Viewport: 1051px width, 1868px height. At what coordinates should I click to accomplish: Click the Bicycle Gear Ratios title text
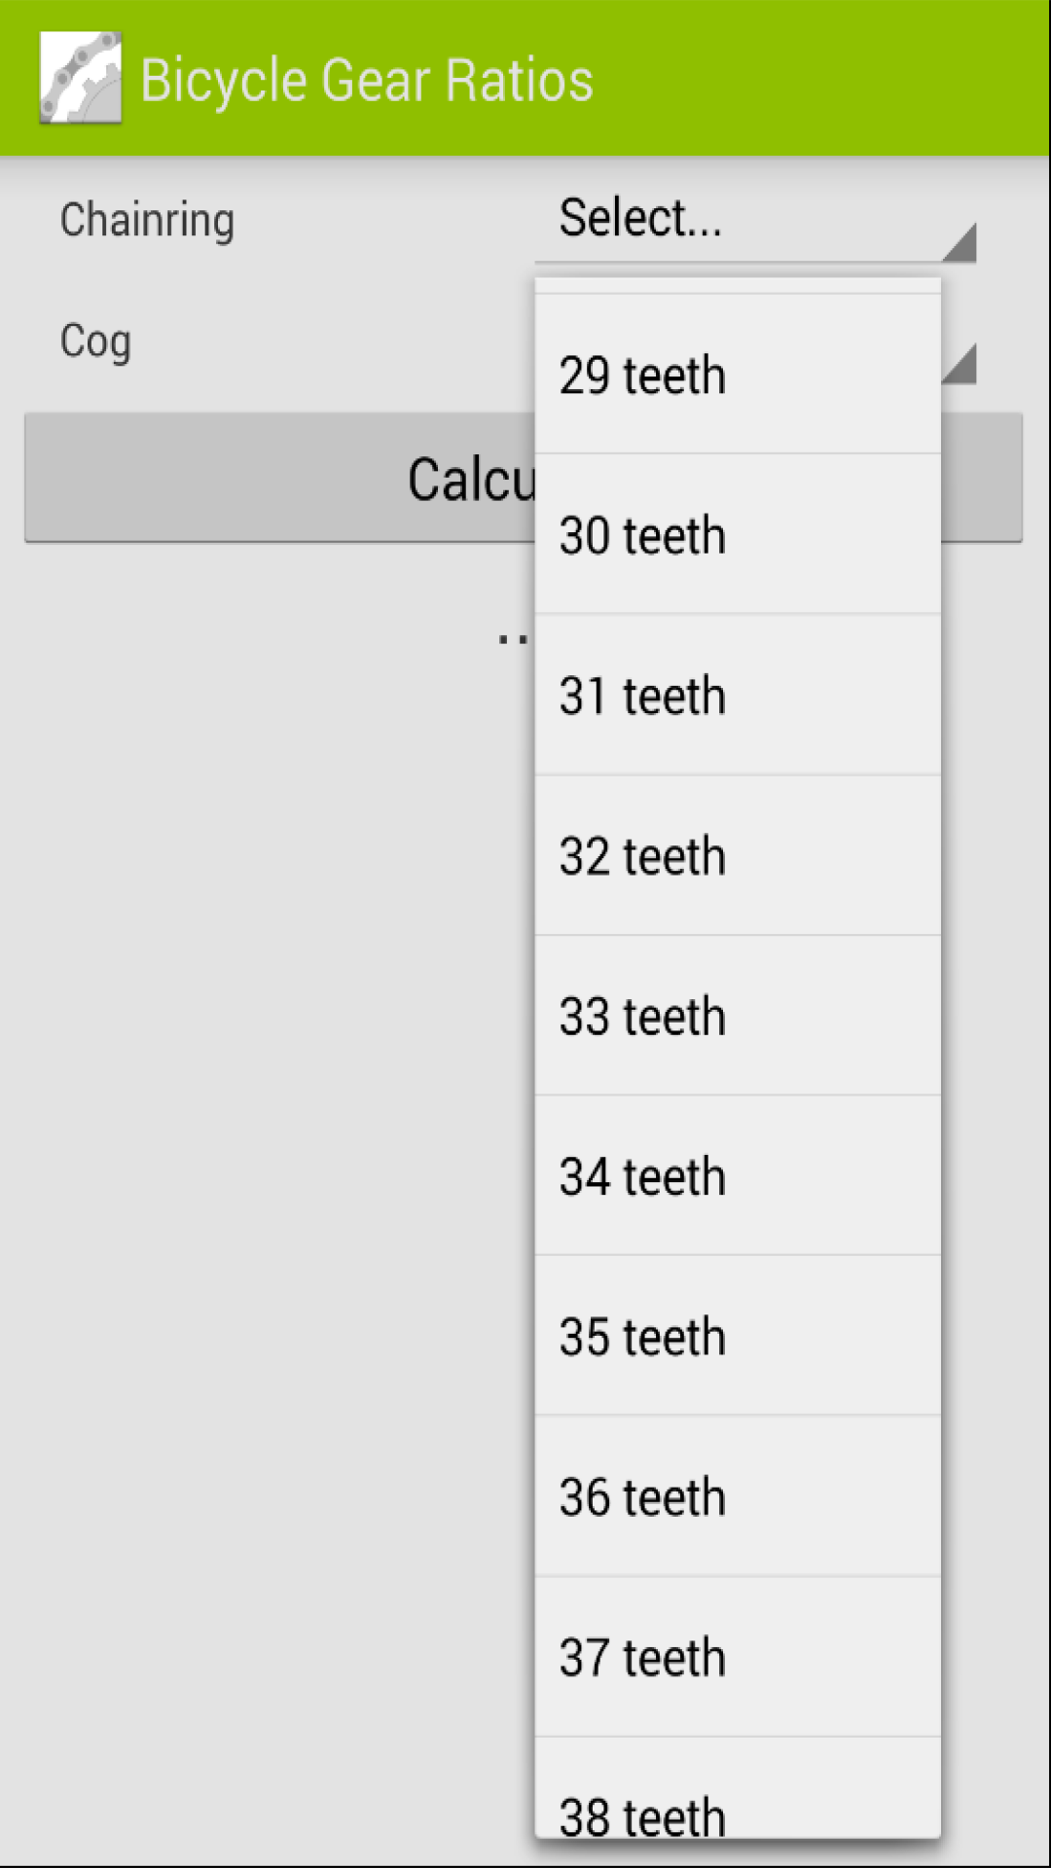pos(367,80)
